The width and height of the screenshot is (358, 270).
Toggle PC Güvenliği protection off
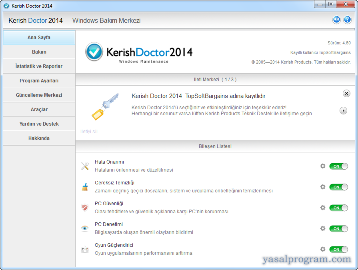(x=338, y=208)
